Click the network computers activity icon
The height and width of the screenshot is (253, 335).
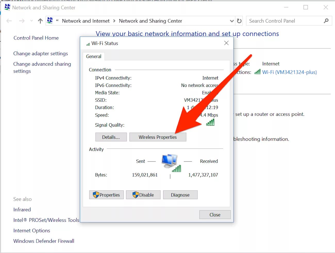(x=171, y=163)
